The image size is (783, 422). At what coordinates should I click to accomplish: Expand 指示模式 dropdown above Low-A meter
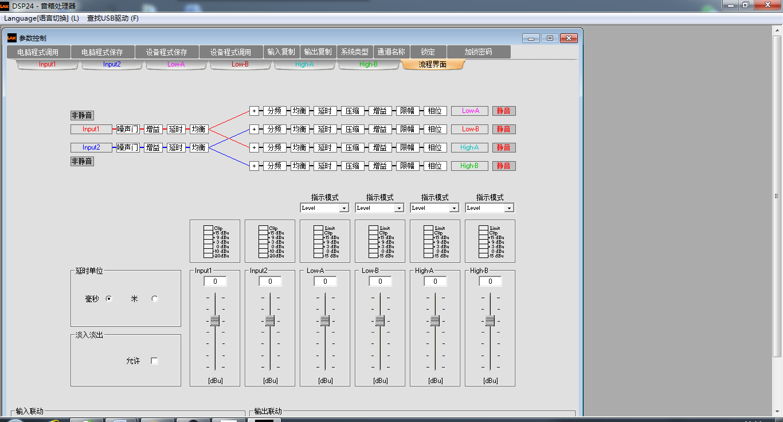[x=343, y=208]
